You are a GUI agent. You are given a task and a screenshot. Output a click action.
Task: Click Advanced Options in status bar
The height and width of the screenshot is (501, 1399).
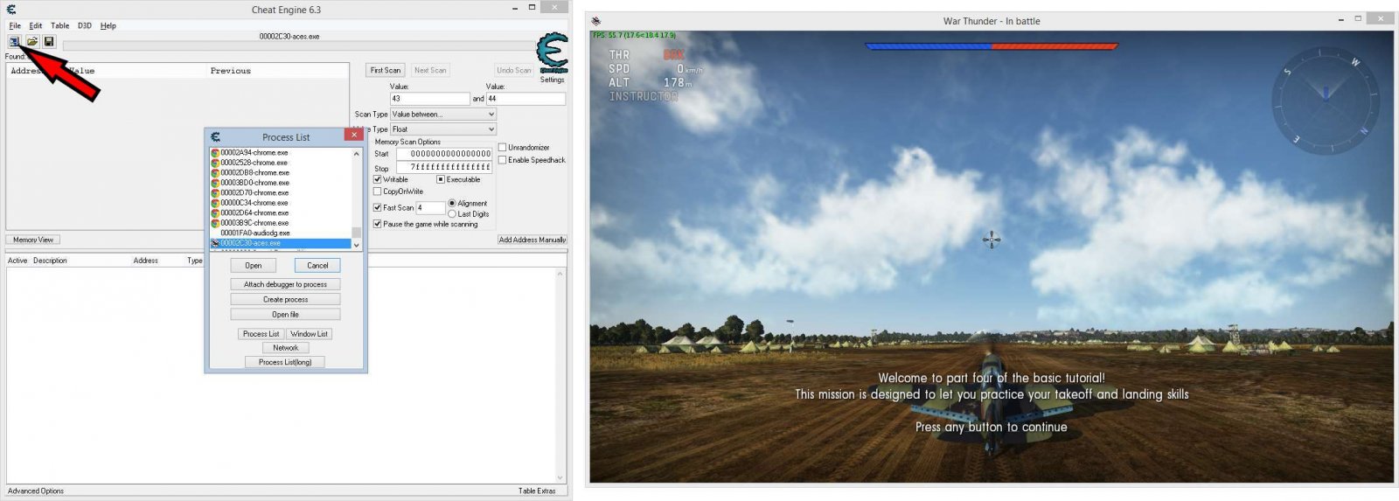[x=36, y=491]
